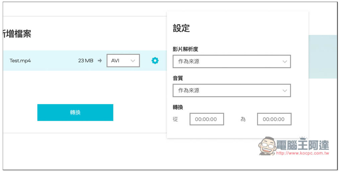This screenshot has width=340, height=172.
Task: Click the 從 start time input field
Action: (x=207, y=119)
